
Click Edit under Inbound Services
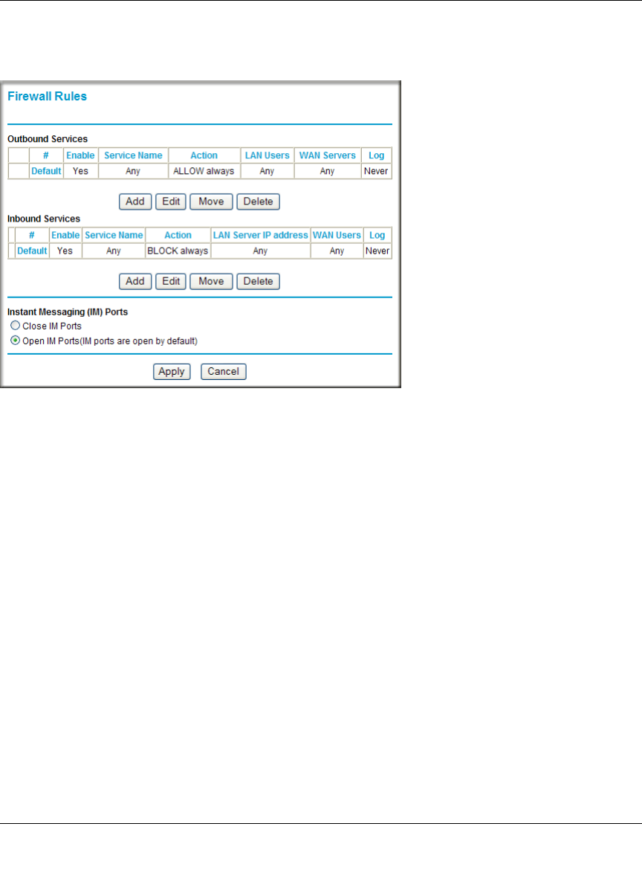click(x=171, y=281)
